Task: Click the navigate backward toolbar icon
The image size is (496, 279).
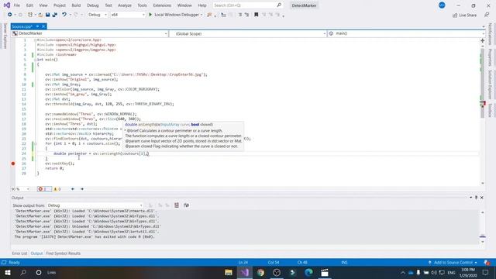Action: coord(10,15)
